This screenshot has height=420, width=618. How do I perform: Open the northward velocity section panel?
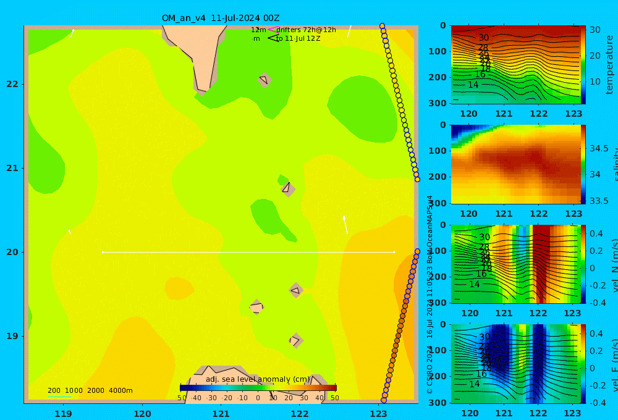pyautogui.click(x=515, y=264)
